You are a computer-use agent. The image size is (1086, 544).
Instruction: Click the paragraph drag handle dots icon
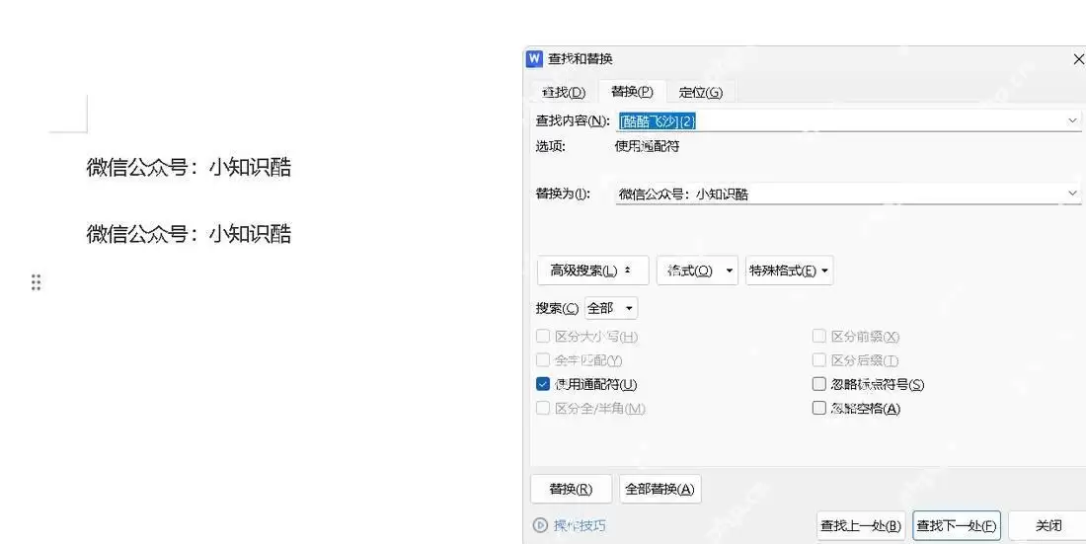(36, 282)
